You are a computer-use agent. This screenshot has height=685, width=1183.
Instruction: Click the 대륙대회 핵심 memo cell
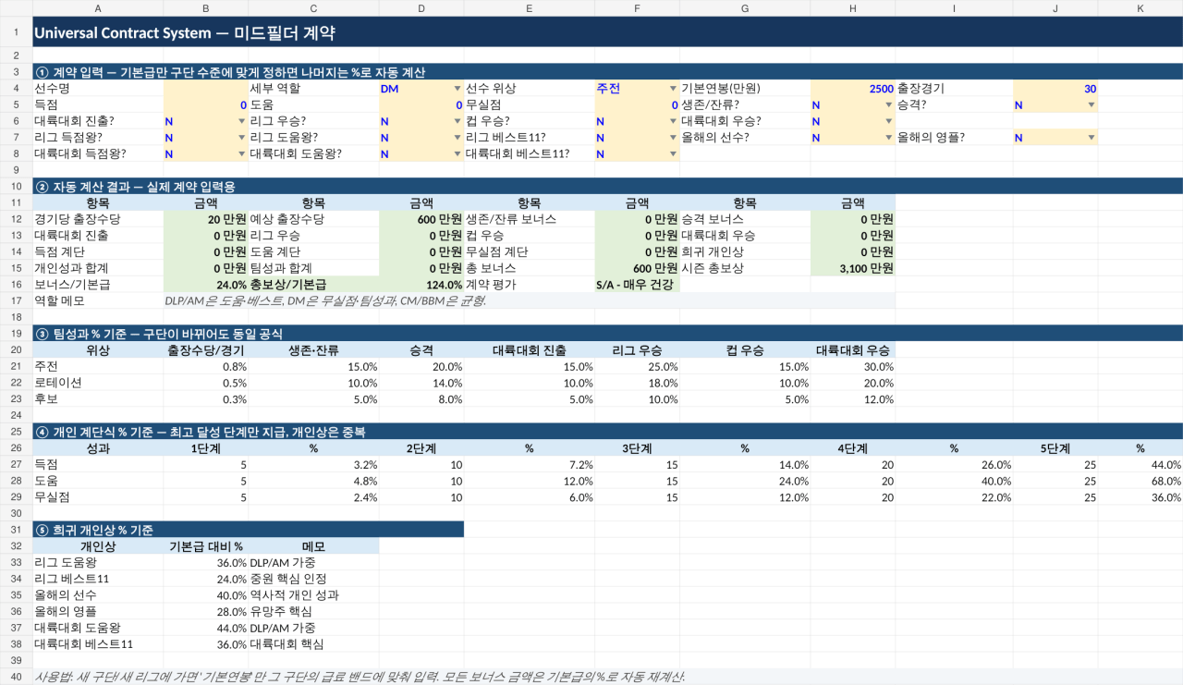(313, 644)
